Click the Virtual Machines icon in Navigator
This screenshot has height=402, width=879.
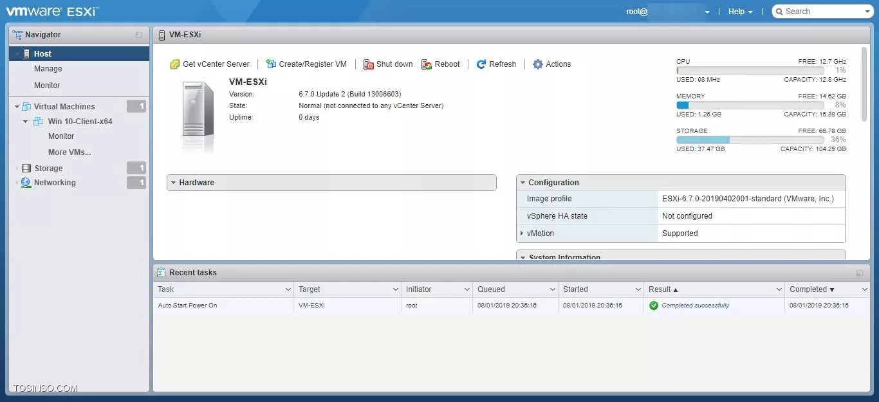tap(26, 107)
